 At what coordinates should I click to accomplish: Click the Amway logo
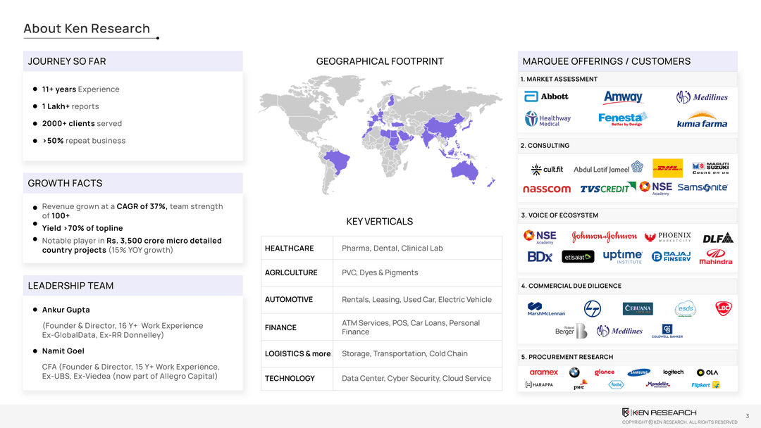(623, 97)
